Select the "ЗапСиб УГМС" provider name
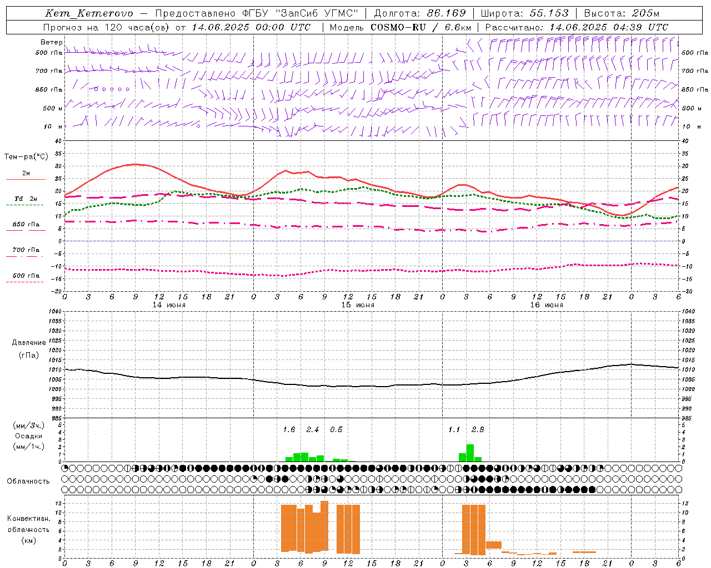Image resolution: width=711 pixels, height=568 pixels. (x=317, y=13)
